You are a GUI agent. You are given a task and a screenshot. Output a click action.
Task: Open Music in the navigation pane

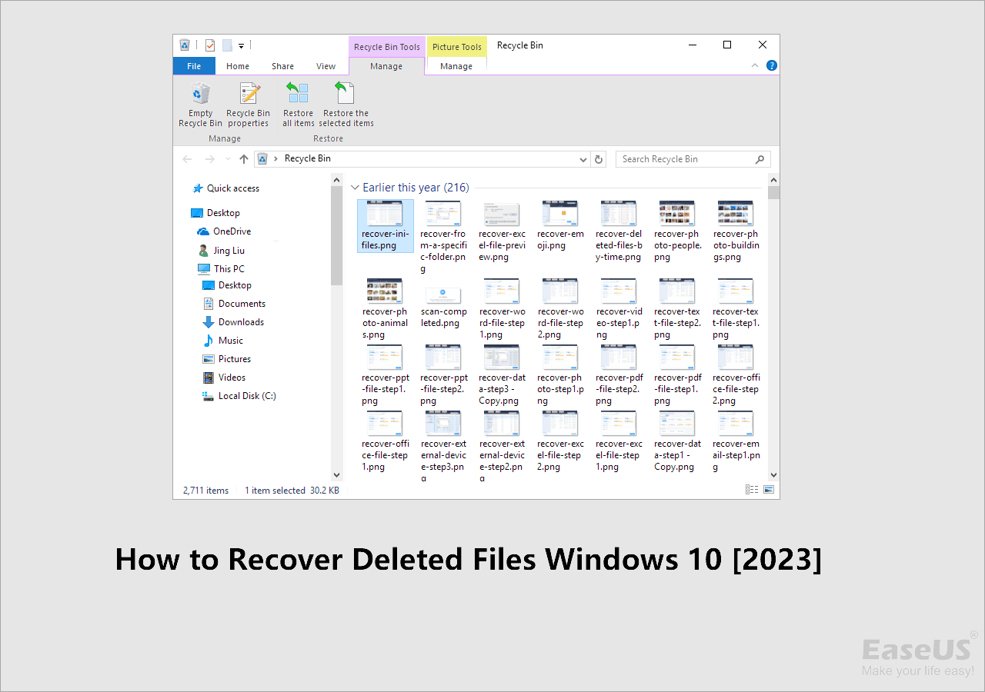(222, 341)
